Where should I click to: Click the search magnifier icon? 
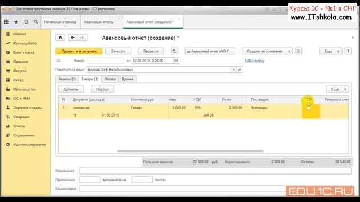[35, 22]
